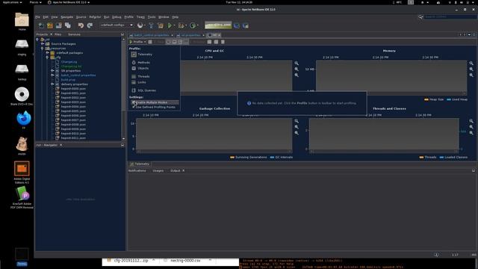This screenshot has width=478, height=269.
Task: Click the Undo arrow in the toolbar
Action: coord(81,25)
